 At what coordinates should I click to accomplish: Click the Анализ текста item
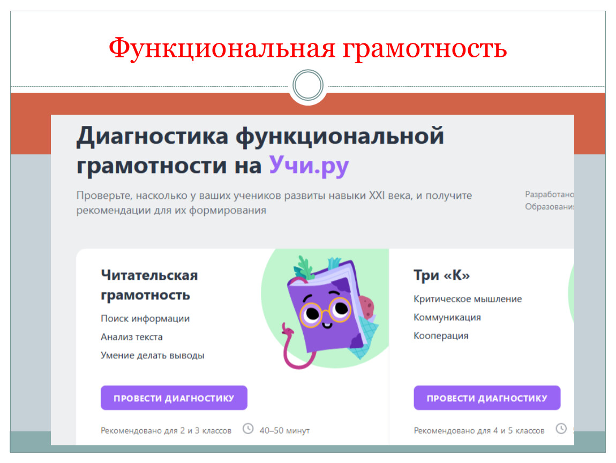[x=132, y=337]
